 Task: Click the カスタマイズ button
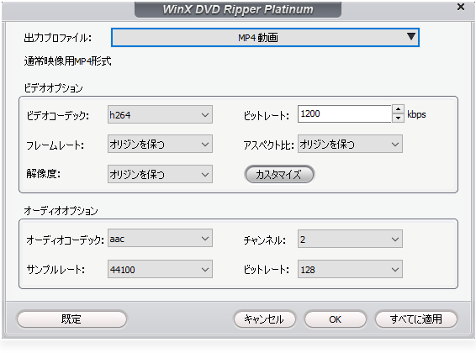(x=279, y=174)
